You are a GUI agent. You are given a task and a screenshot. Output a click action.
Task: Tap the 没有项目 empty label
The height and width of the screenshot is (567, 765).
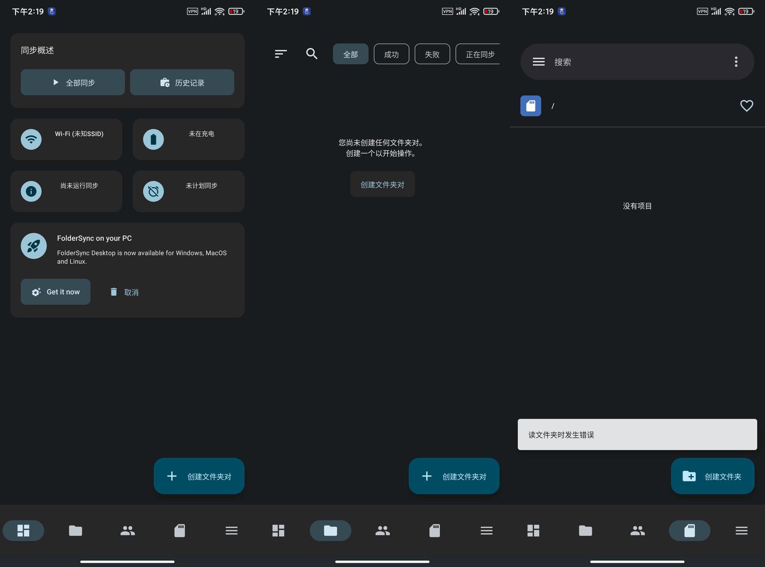click(x=637, y=206)
